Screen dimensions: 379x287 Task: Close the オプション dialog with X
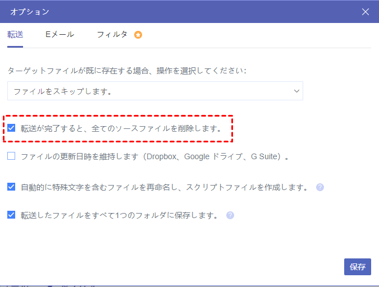pos(365,12)
